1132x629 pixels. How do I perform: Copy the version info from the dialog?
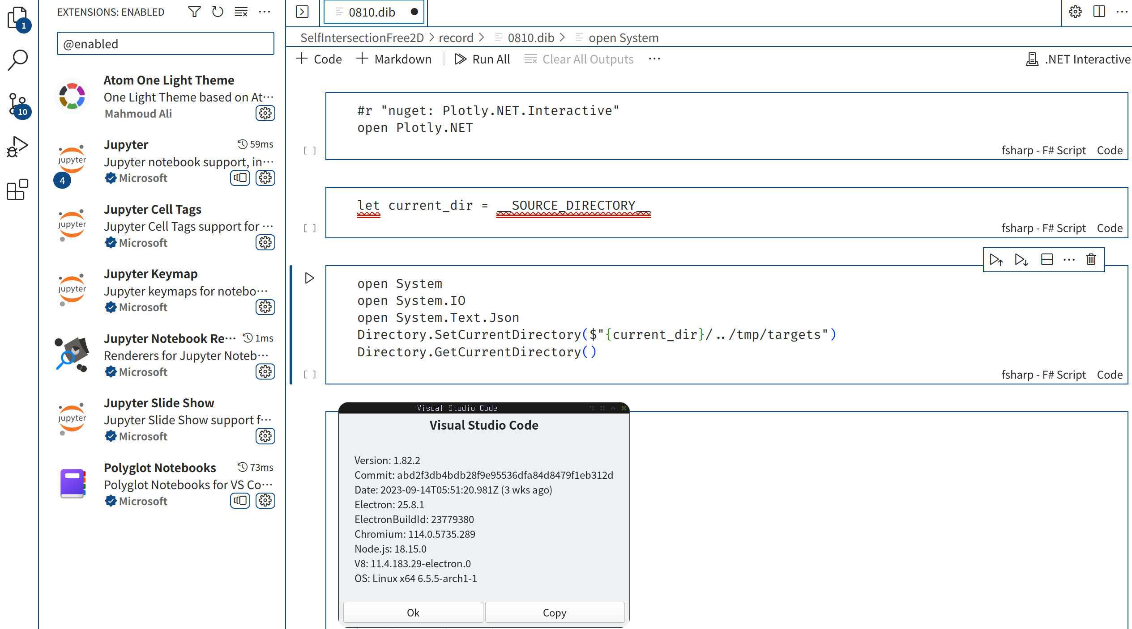pos(555,612)
